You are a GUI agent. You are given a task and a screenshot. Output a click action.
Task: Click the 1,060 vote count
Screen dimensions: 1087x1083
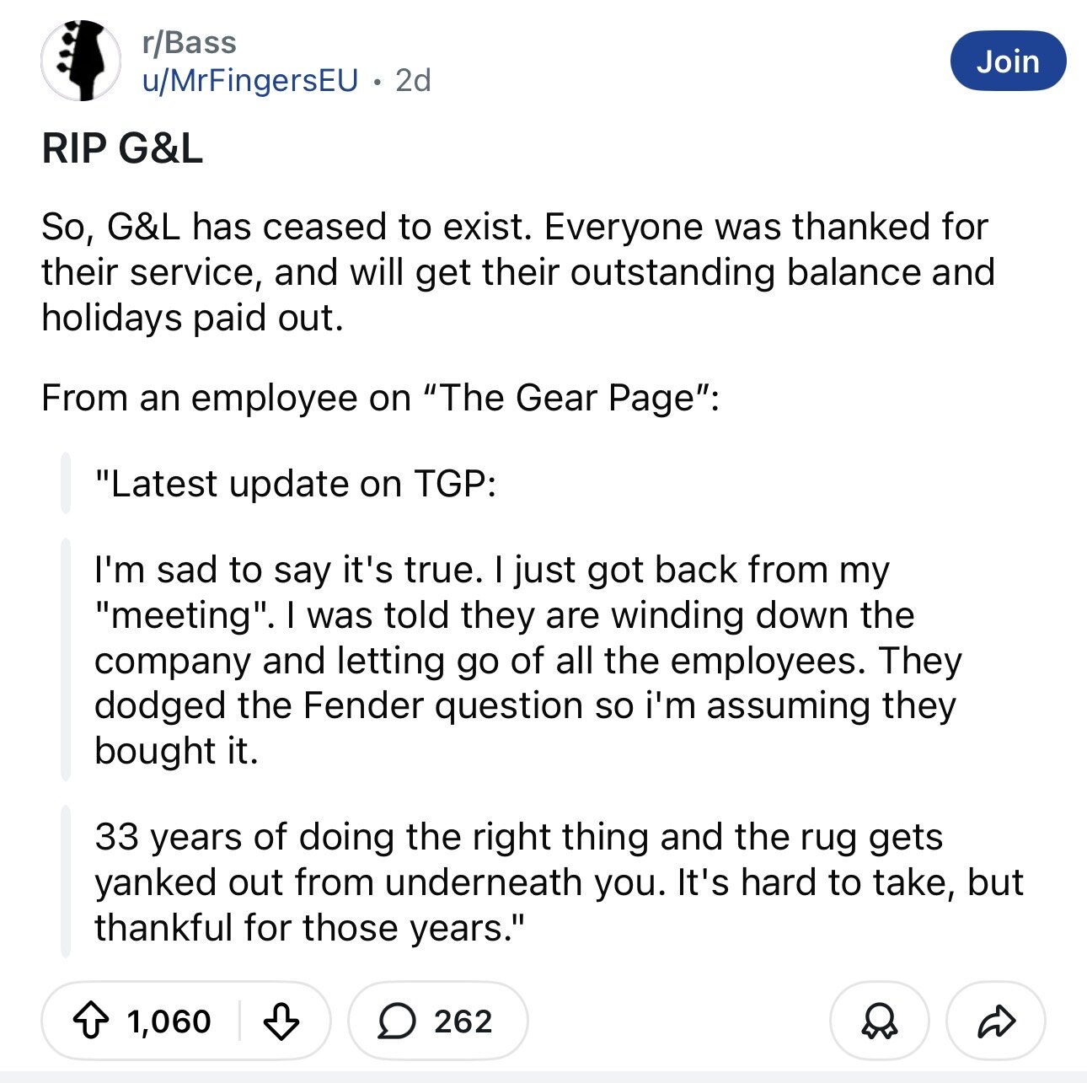point(169,1021)
